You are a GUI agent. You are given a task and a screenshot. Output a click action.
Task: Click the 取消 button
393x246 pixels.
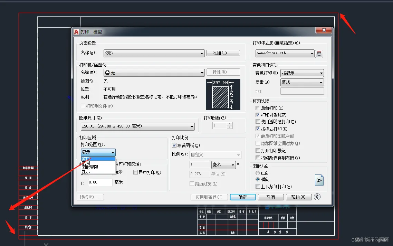270,197
